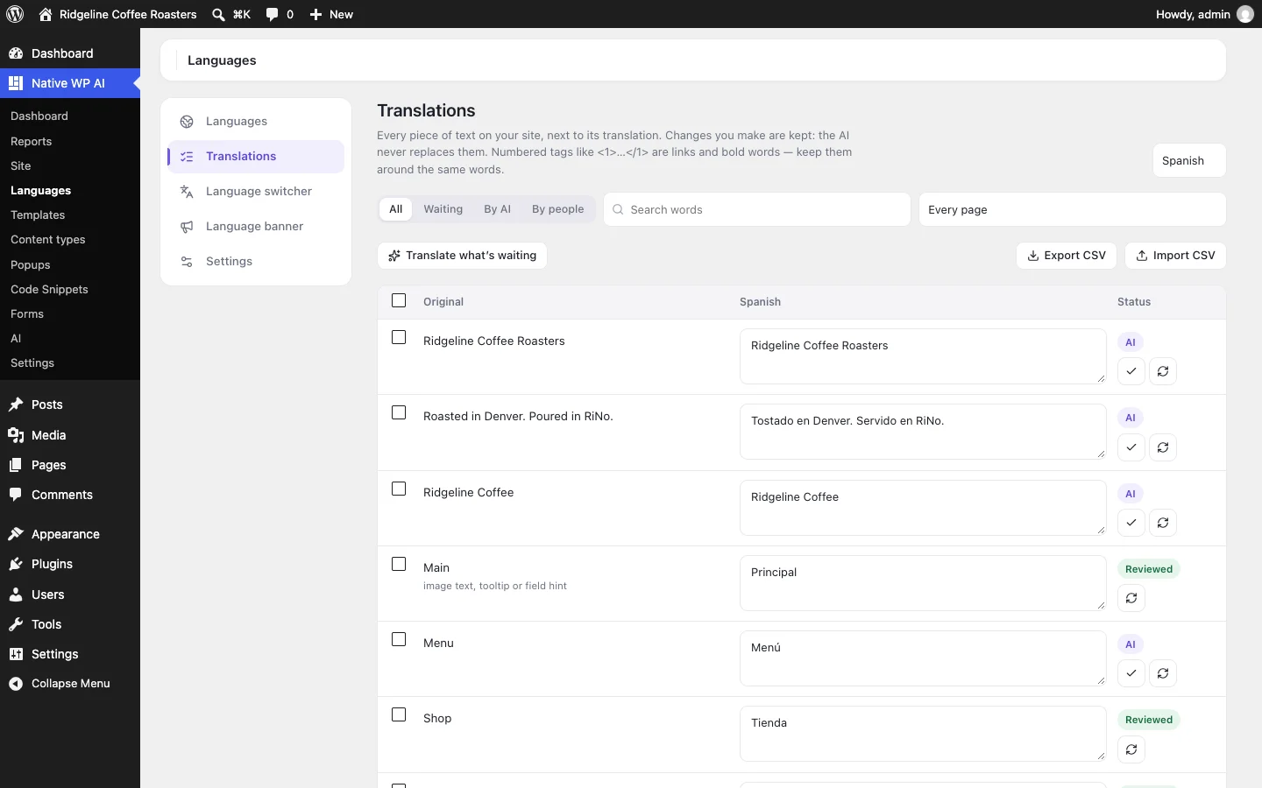Click Translate what's waiting button

point(462,256)
